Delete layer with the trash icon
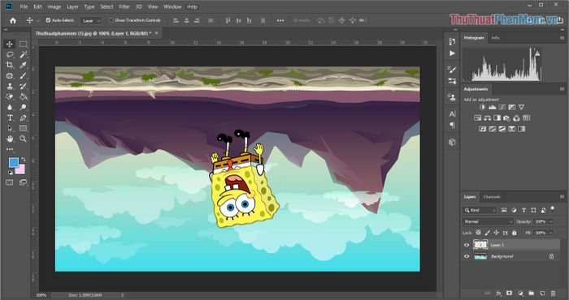Viewport: 569px width, 300px height. pyautogui.click(x=553, y=294)
